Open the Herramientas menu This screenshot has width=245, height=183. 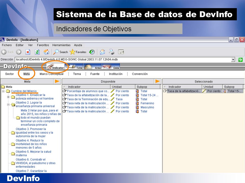62,45
